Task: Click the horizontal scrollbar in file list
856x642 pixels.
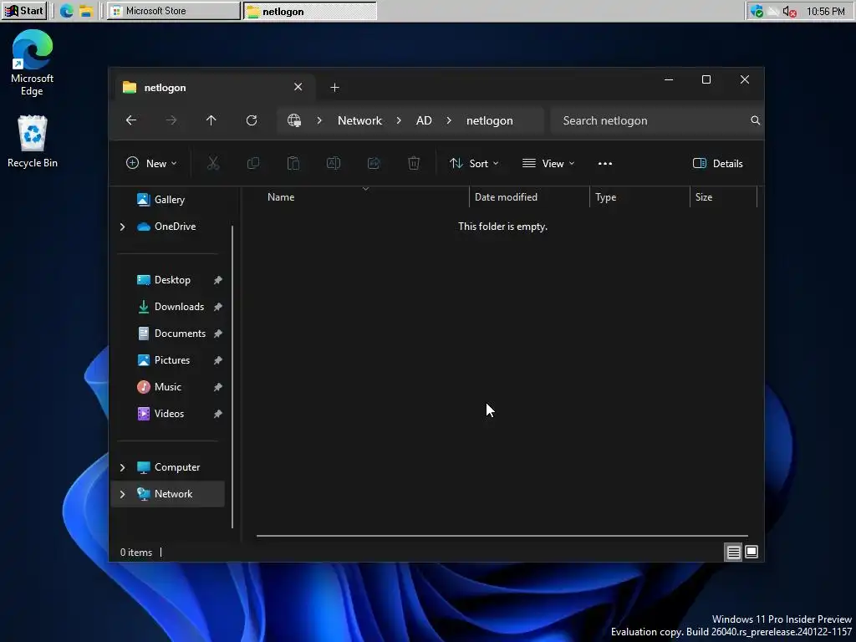Action: tap(502, 536)
